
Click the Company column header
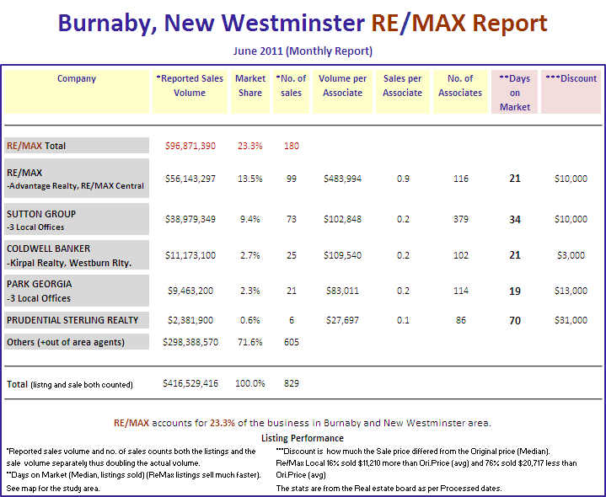point(77,92)
